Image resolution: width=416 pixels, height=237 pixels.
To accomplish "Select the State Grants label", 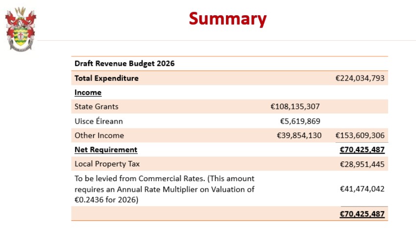I will tap(97, 106).
